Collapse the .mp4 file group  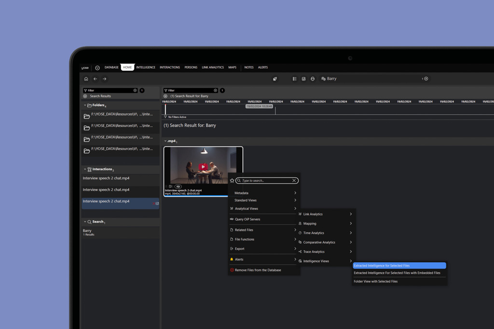(165, 141)
